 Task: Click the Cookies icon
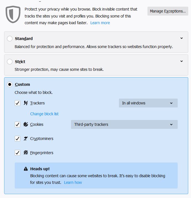[x=26, y=124]
